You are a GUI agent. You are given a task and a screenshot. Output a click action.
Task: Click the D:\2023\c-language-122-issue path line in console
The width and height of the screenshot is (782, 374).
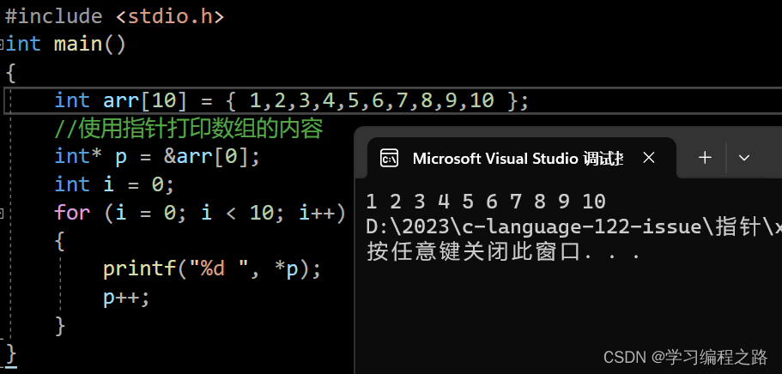click(x=573, y=227)
